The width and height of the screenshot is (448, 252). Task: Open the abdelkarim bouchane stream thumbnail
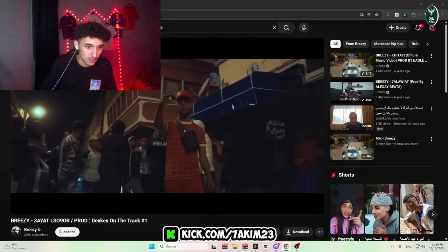pos(352,118)
